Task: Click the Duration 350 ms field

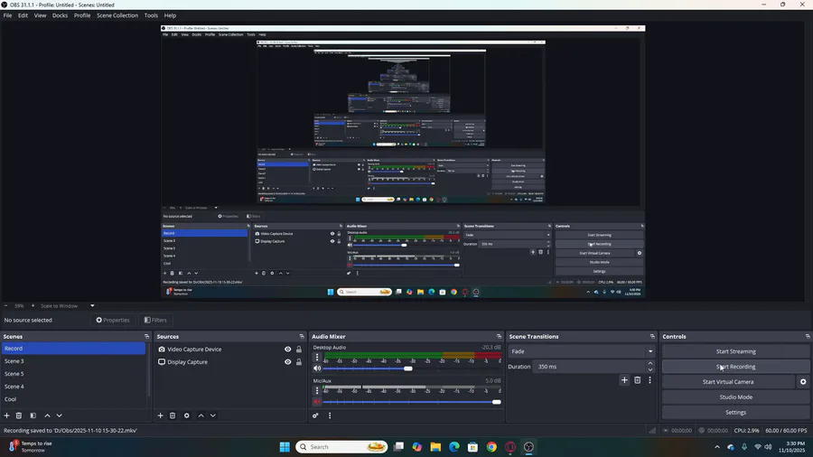Action: (590, 367)
